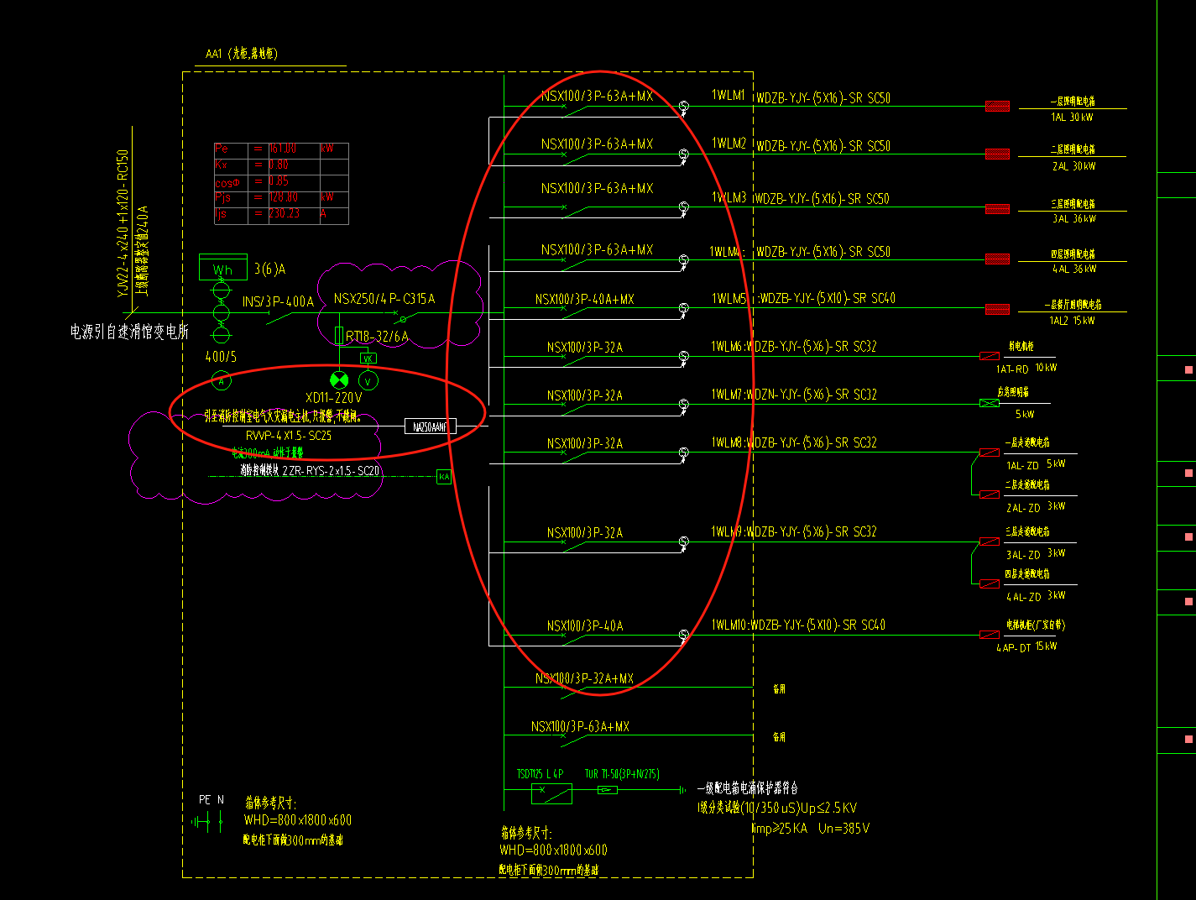Click the 1WLM5 WDZB-YJY-(5X10)-SR SC40 cable text
Viewport: 1196px width, 900px height.
coord(803,299)
